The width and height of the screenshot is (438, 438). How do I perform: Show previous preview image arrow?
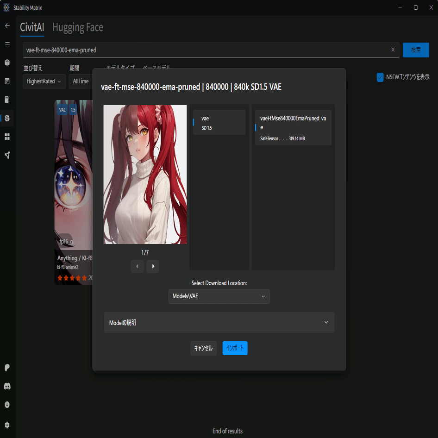(137, 266)
